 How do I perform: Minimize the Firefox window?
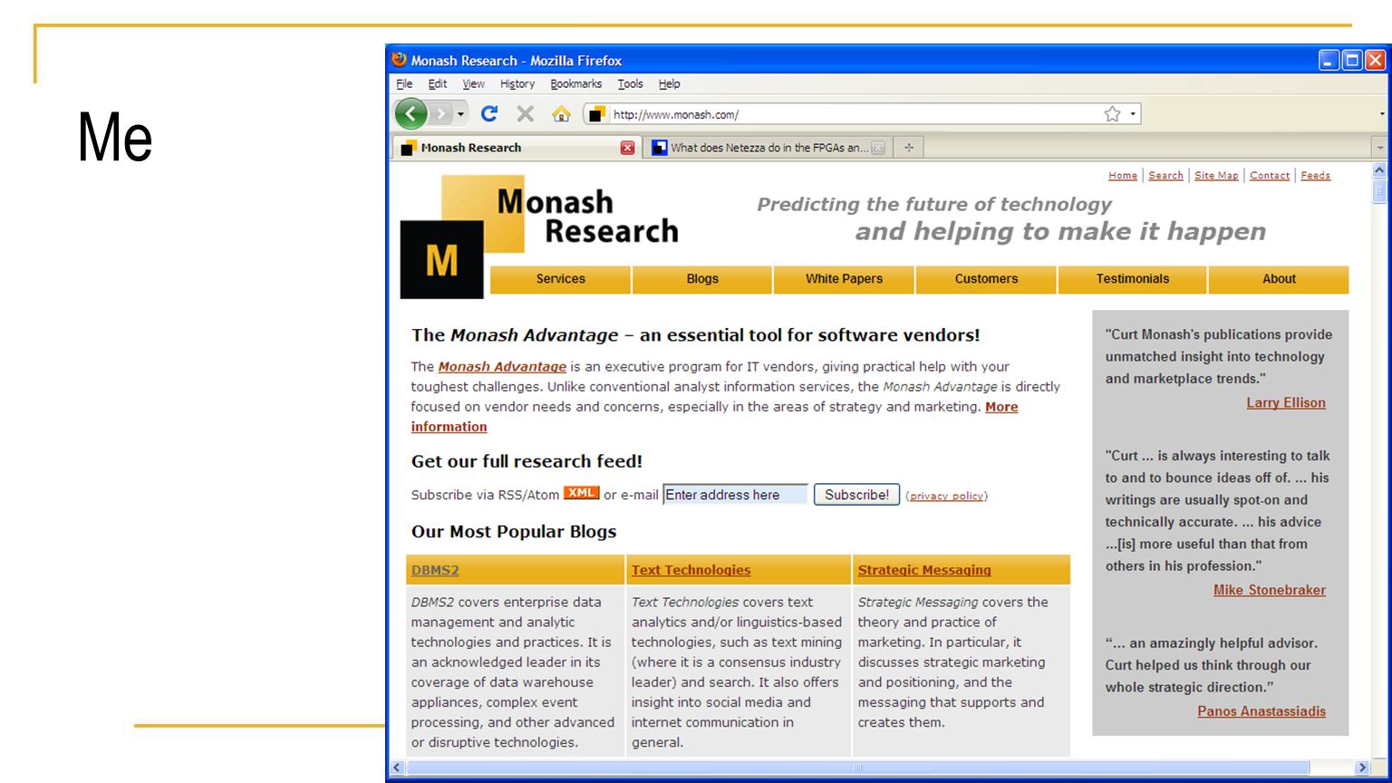pyautogui.click(x=1329, y=61)
